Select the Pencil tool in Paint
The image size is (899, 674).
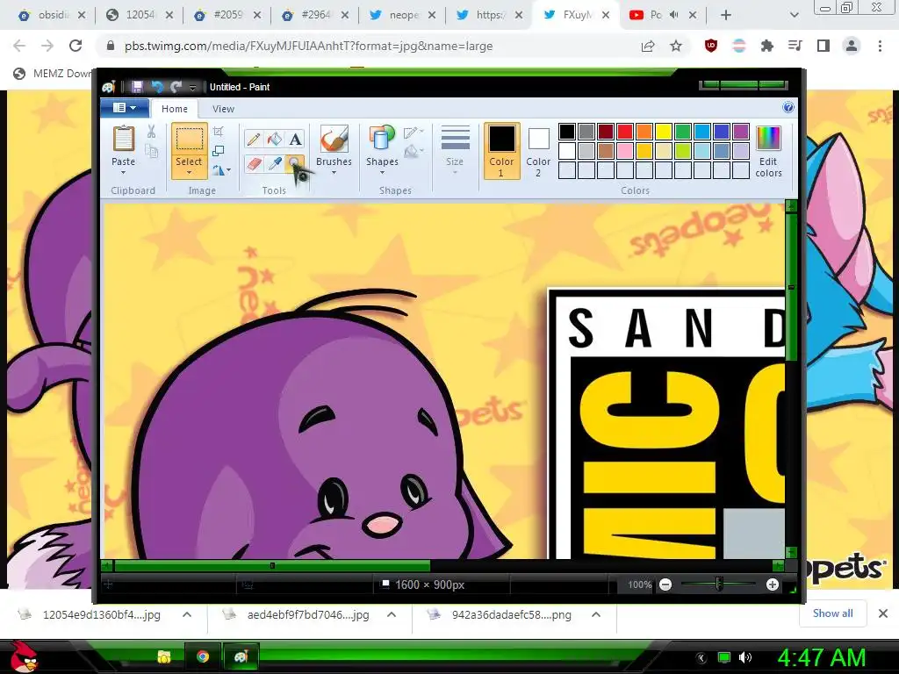[x=254, y=140]
